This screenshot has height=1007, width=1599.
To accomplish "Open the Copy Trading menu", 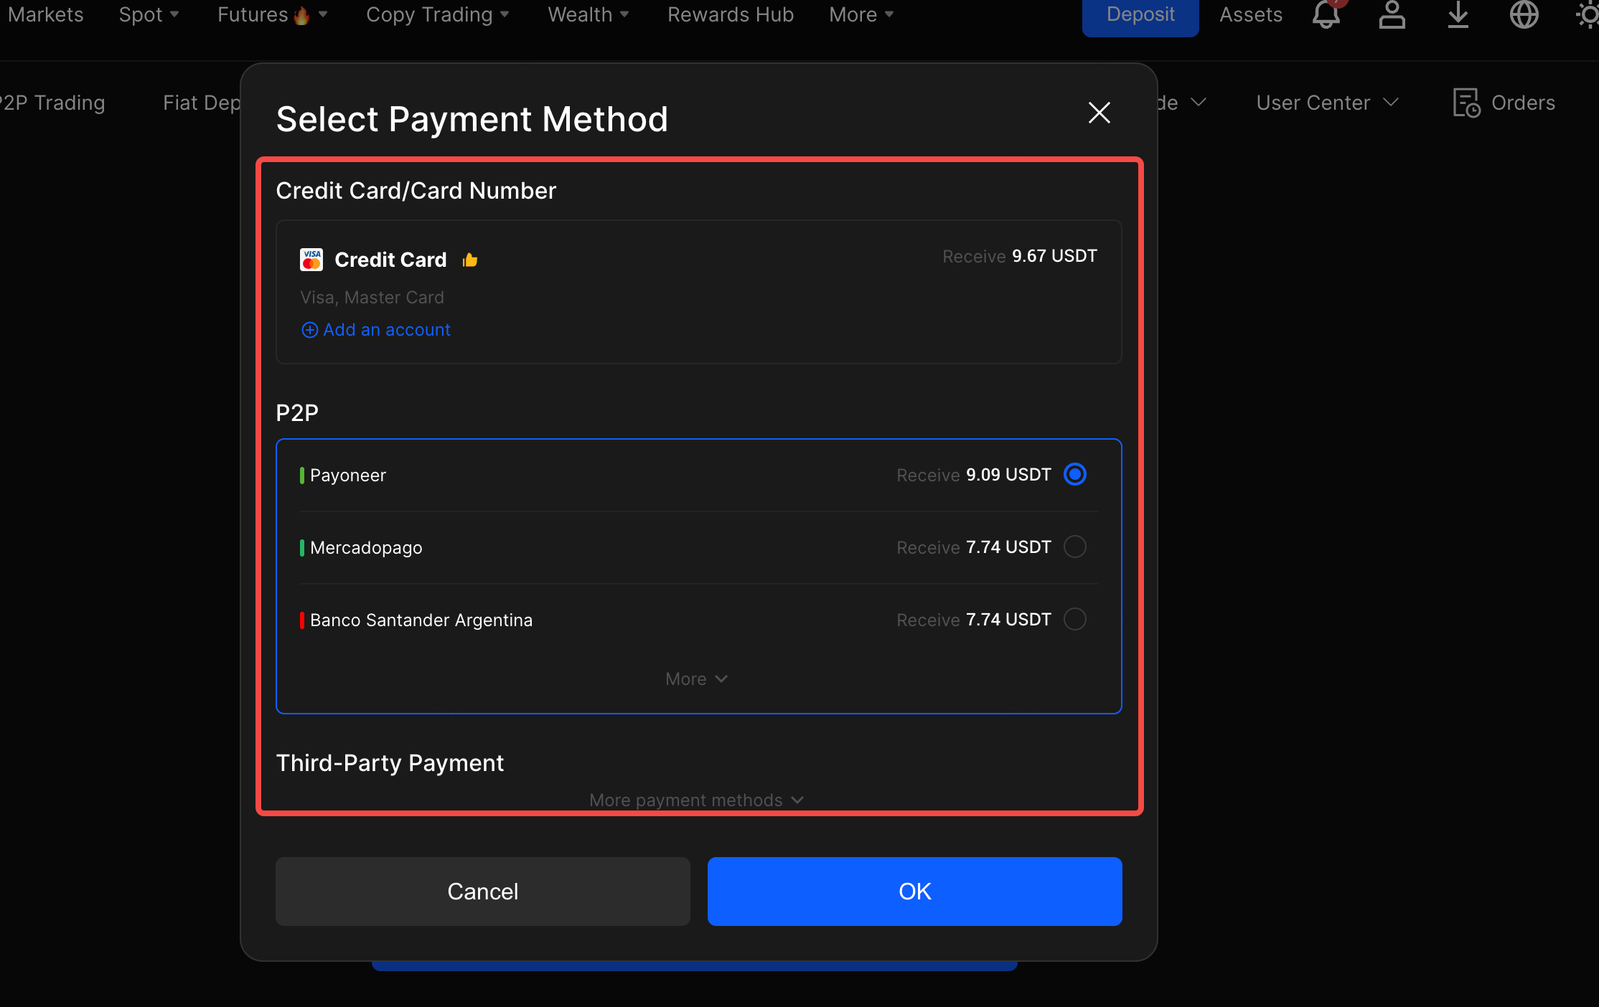I will point(437,15).
